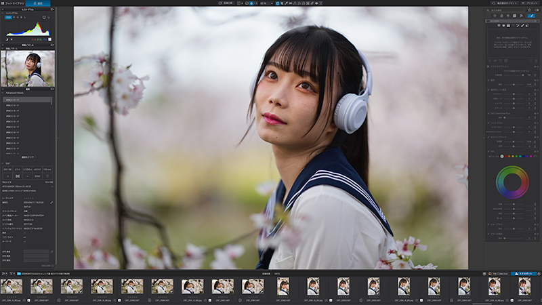Toggle shadow clipping warning in histogram

coord(7,39)
